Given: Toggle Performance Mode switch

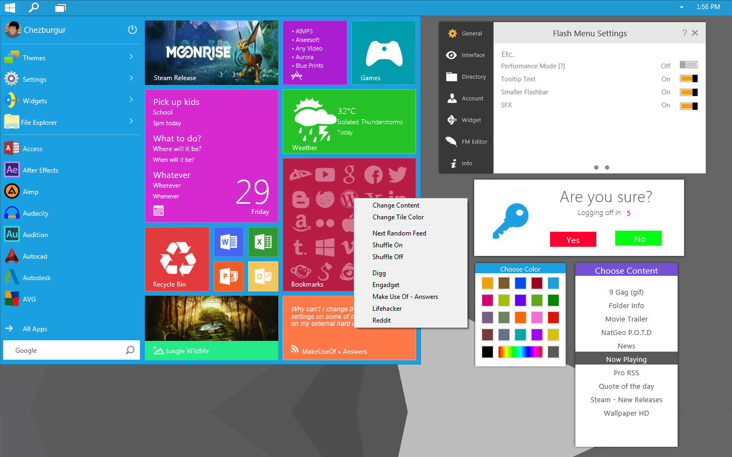Looking at the screenshot, I should point(688,66).
